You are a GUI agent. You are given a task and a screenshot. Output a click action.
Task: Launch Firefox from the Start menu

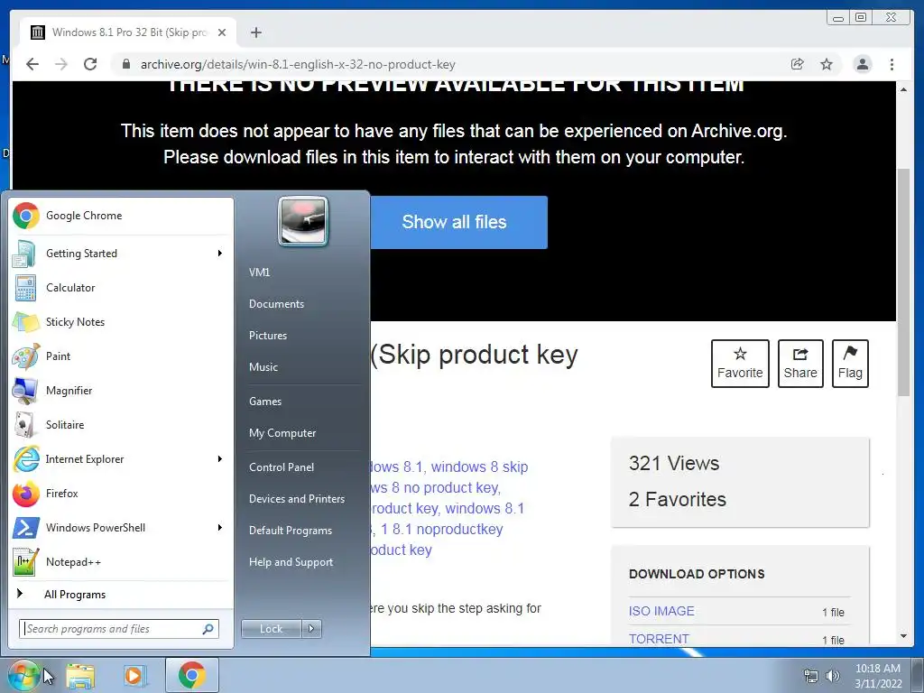[121, 494]
